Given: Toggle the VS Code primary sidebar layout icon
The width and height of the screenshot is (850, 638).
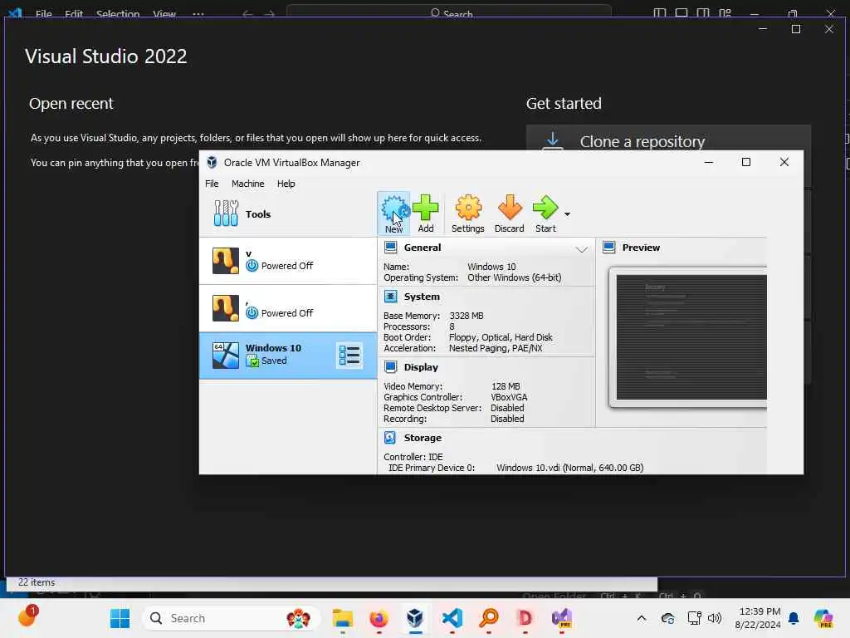Looking at the screenshot, I should (x=660, y=13).
